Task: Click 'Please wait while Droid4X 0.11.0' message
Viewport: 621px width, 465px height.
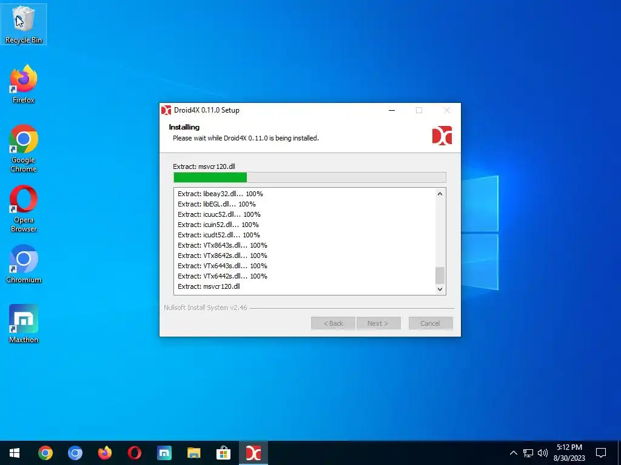Action: 246,138
